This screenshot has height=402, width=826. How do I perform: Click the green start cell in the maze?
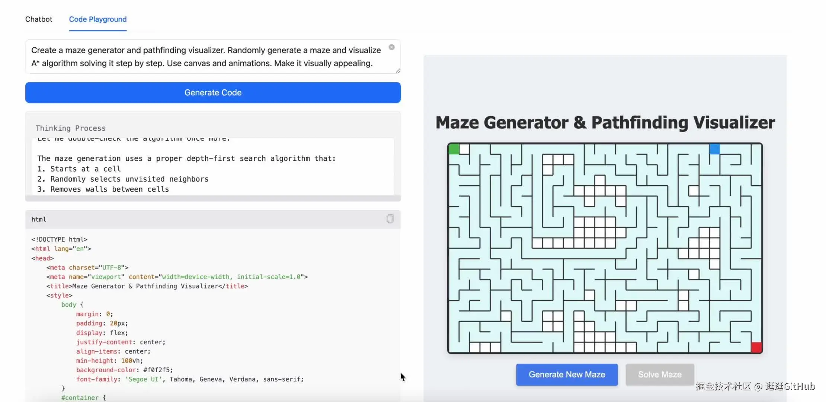click(454, 149)
